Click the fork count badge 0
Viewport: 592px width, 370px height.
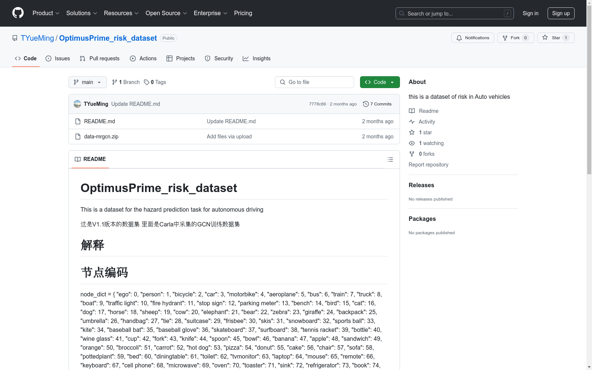click(x=525, y=38)
